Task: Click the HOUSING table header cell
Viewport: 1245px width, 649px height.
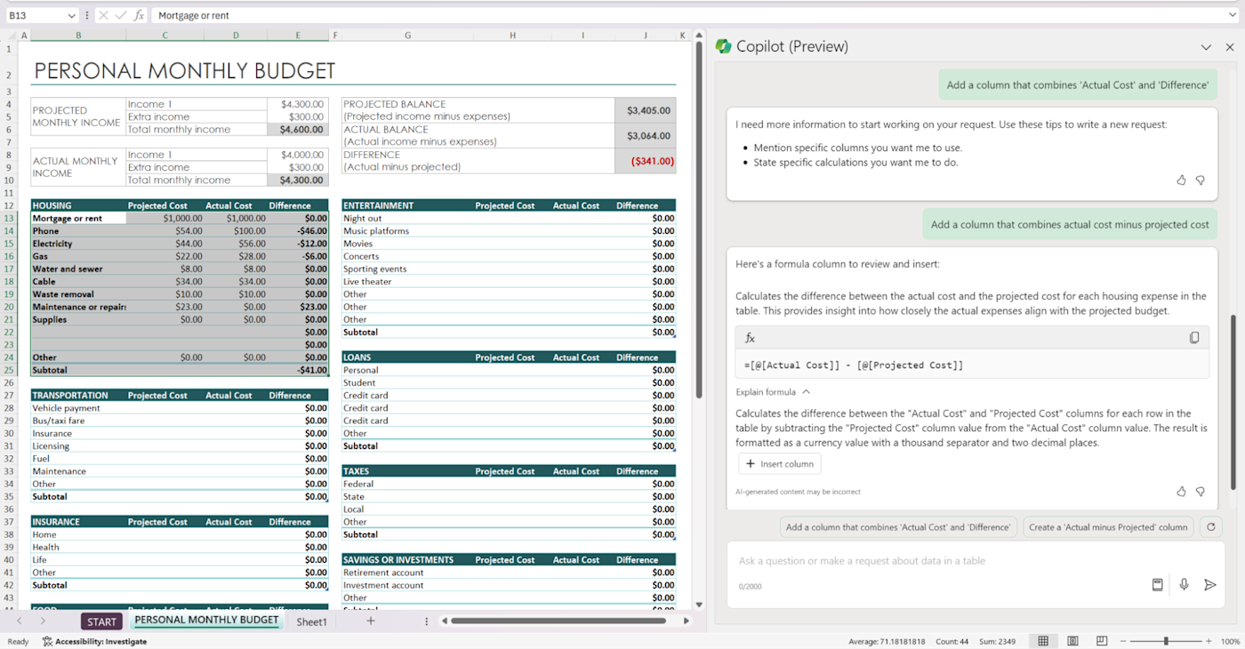Action: 78,205
